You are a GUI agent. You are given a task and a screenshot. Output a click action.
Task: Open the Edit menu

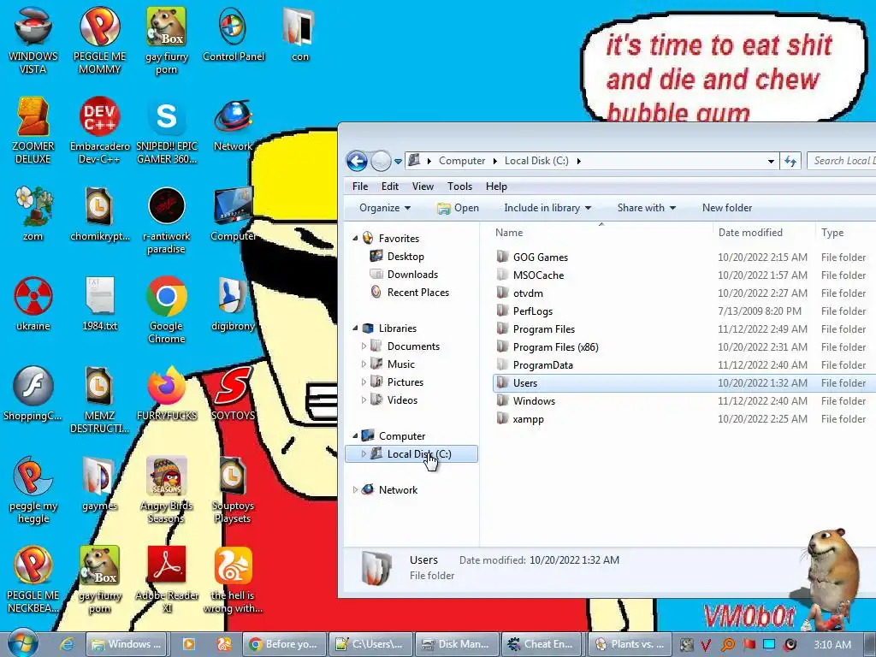pyautogui.click(x=390, y=186)
